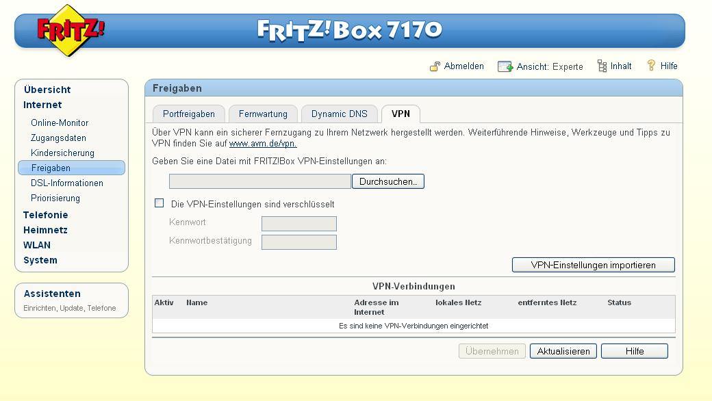Click 'Einrichten, Update, Telefone' subtitle
The height and width of the screenshot is (401, 712).
[69, 308]
